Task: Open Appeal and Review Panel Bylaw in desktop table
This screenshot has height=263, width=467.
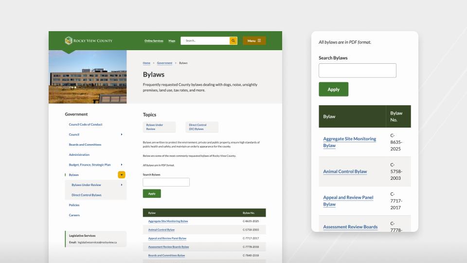Action: pos(167,238)
